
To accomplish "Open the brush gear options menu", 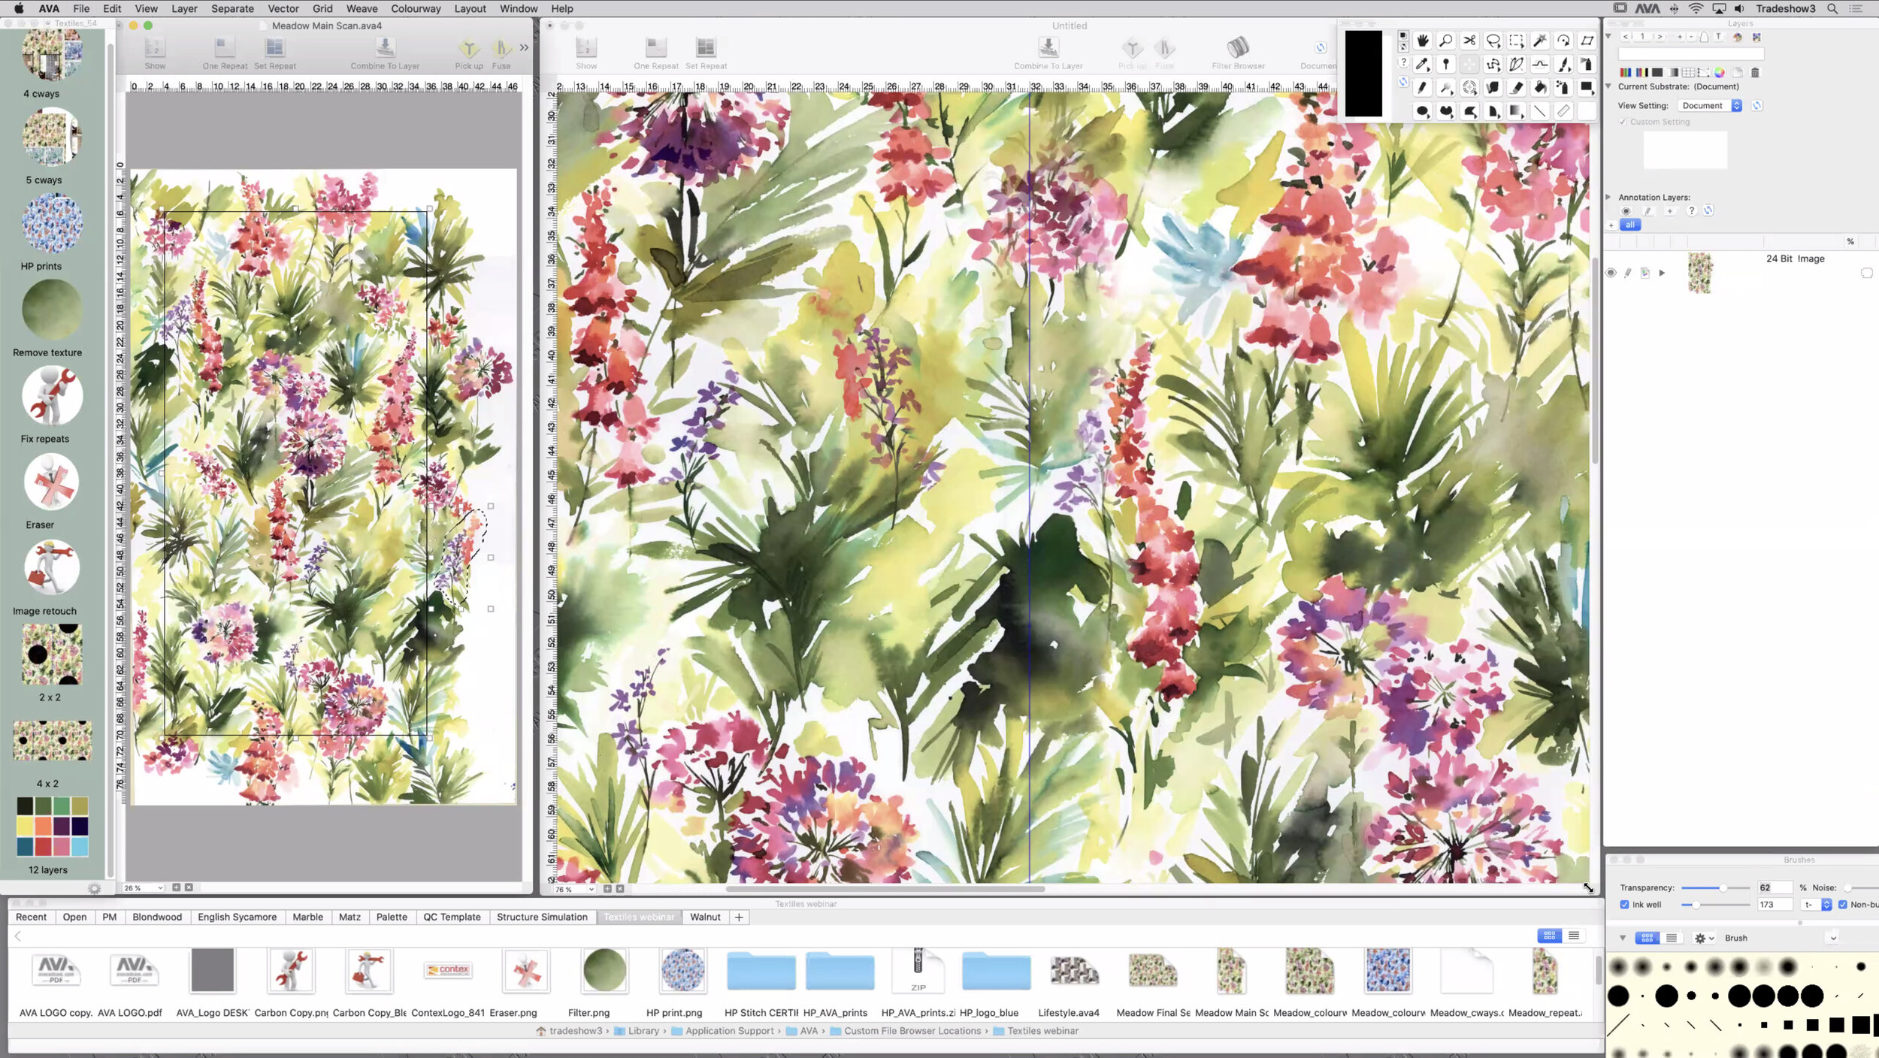I will point(1703,938).
